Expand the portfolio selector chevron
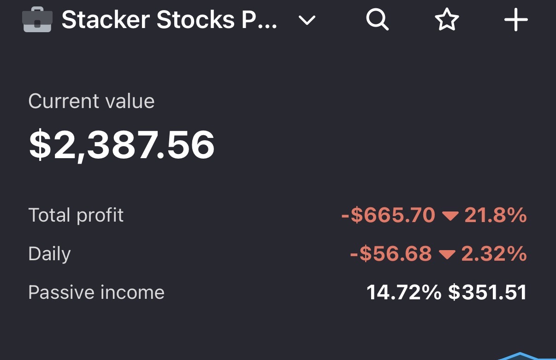The width and height of the screenshot is (556, 360). (x=307, y=21)
